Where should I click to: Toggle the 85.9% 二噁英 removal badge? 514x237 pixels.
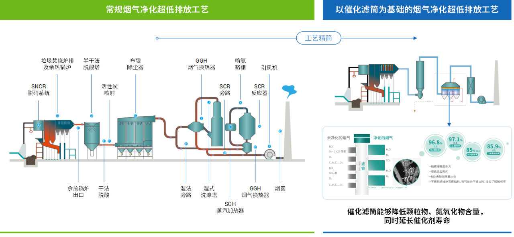(494, 149)
